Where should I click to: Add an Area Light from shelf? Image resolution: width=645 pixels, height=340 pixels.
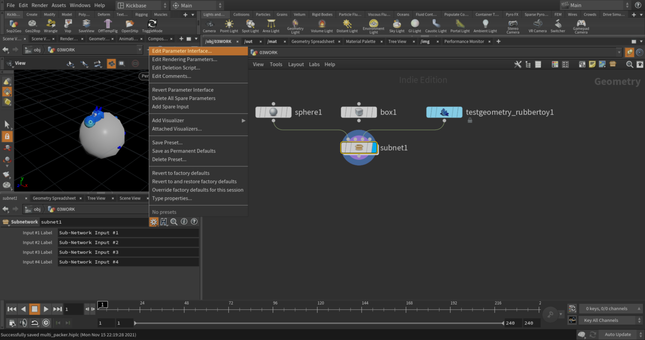click(271, 26)
